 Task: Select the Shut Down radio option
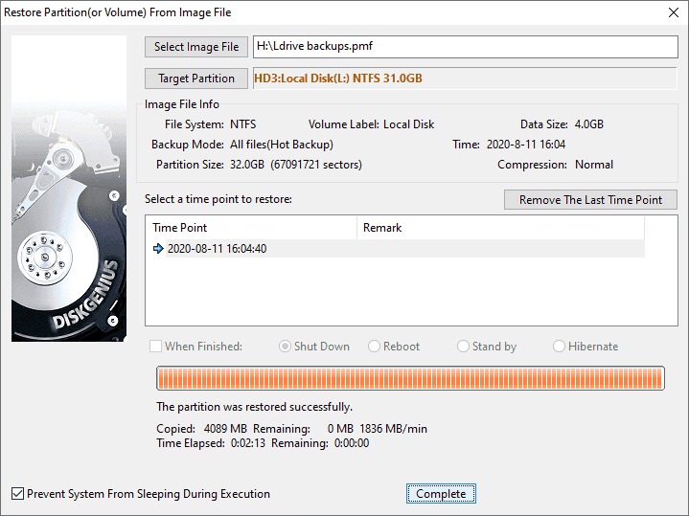pos(285,347)
